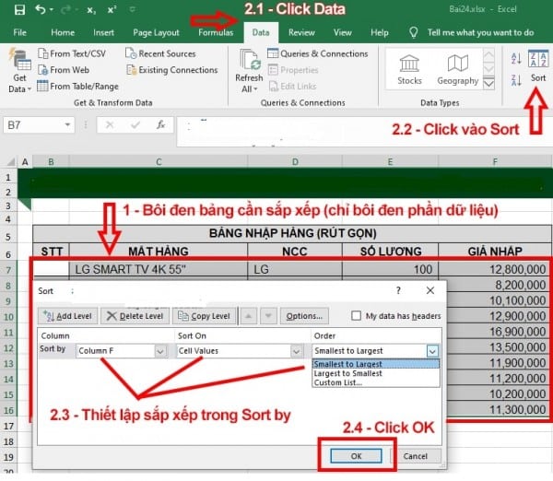553x481 pixels.
Task: Click cell with value 12,800,000
Action: (495, 269)
